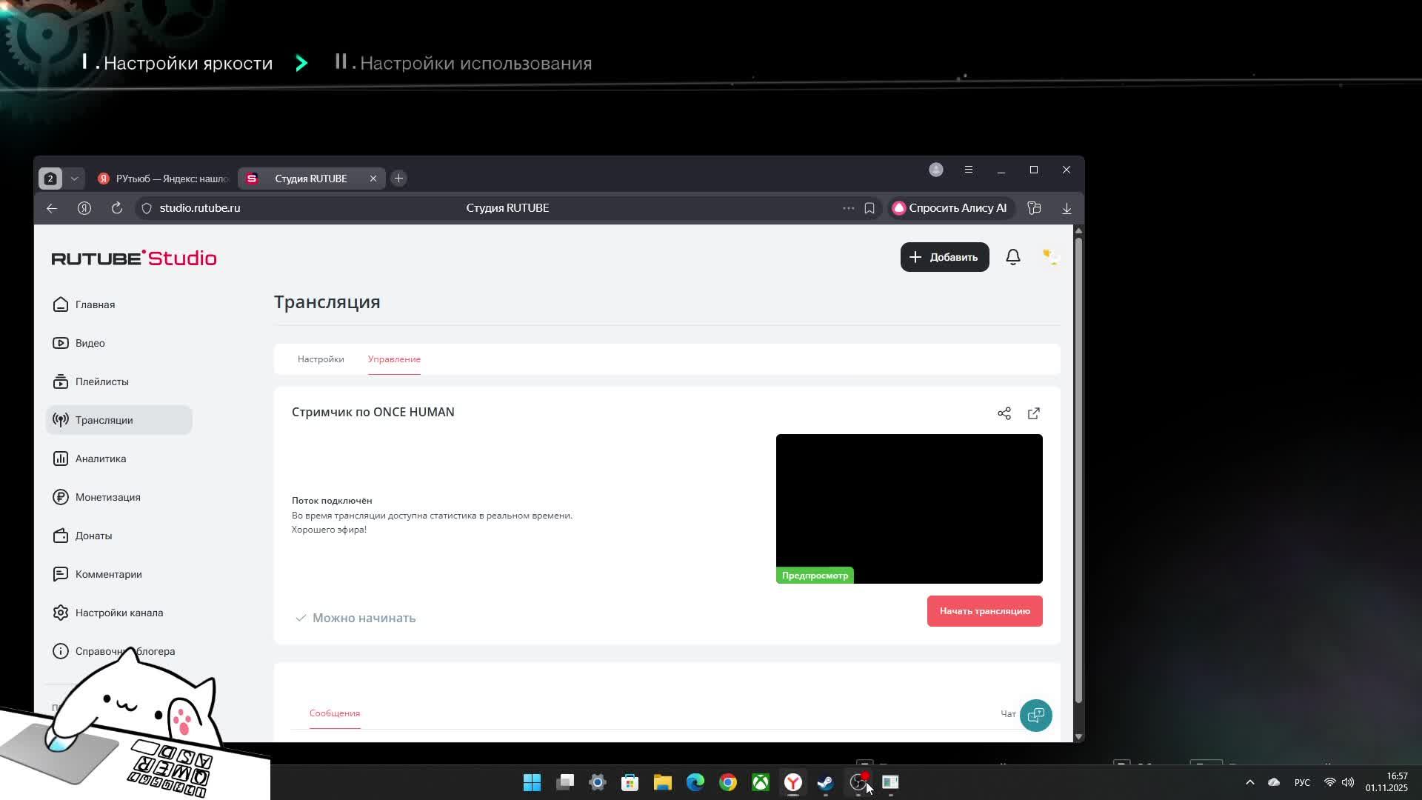
Task: Bookmark page icon in address bar
Action: (x=869, y=208)
